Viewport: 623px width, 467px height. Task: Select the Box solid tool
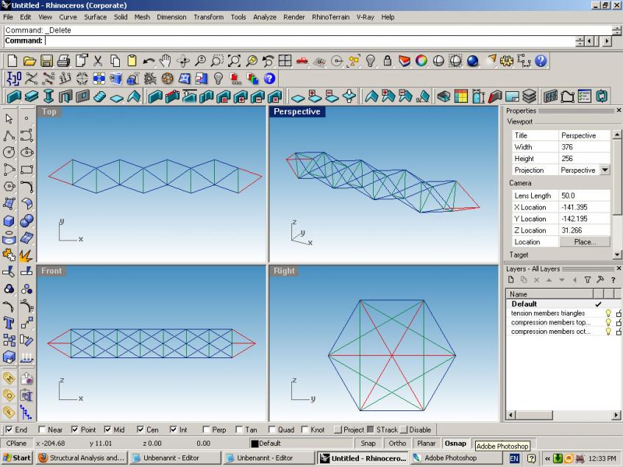(x=9, y=221)
